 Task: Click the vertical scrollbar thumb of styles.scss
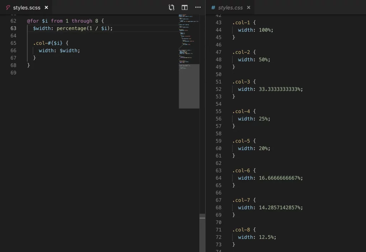click(x=202, y=233)
